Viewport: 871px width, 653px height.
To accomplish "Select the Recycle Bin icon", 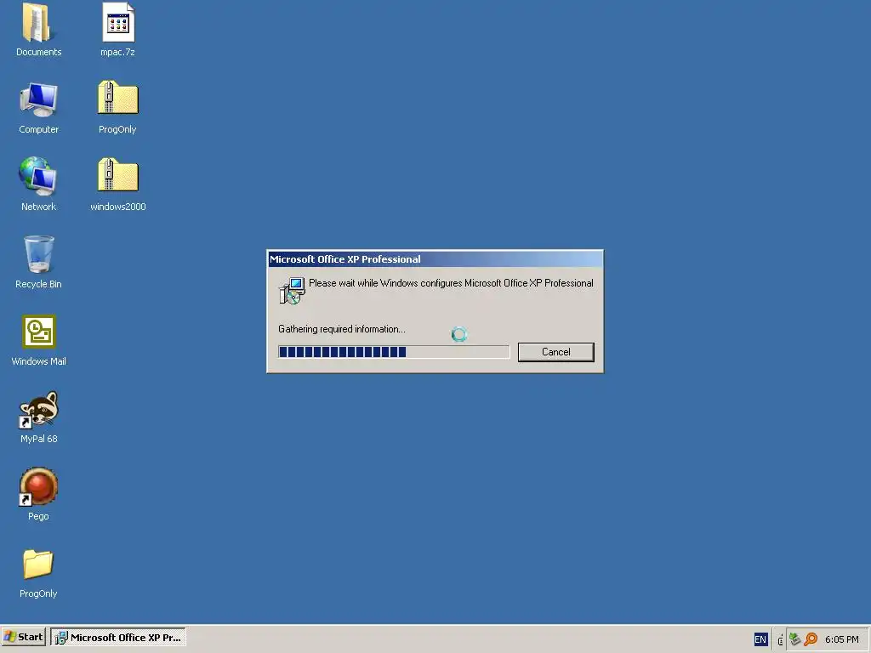I will coord(39,254).
